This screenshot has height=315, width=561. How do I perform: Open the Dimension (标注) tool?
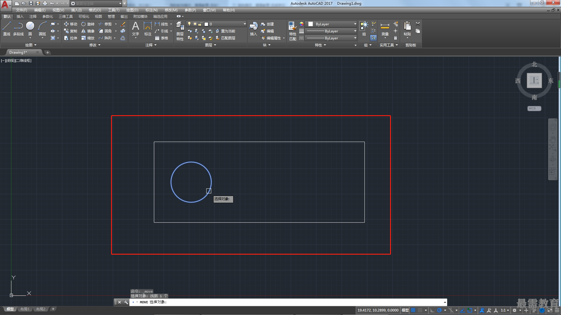tap(148, 29)
